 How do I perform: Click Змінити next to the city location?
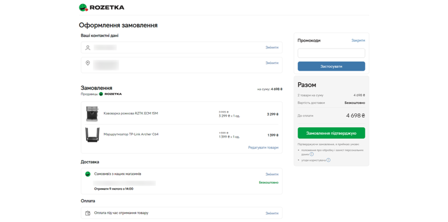pyautogui.click(x=271, y=63)
